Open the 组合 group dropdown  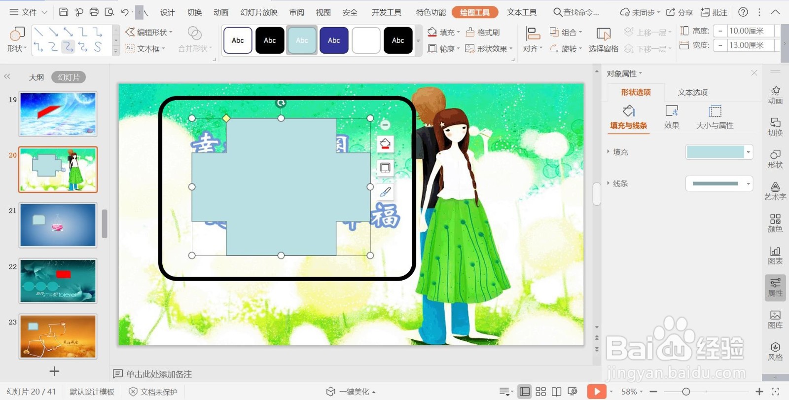point(566,33)
